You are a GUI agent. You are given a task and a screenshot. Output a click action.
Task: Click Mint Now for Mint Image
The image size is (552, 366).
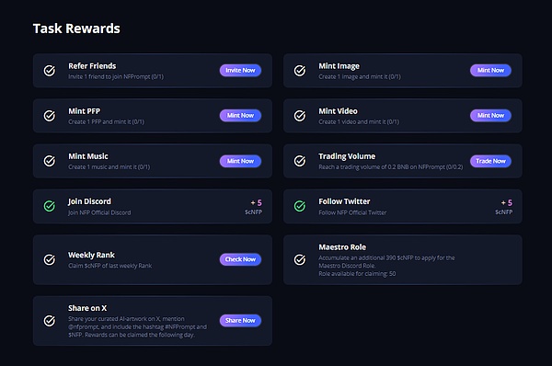(x=490, y=71)
